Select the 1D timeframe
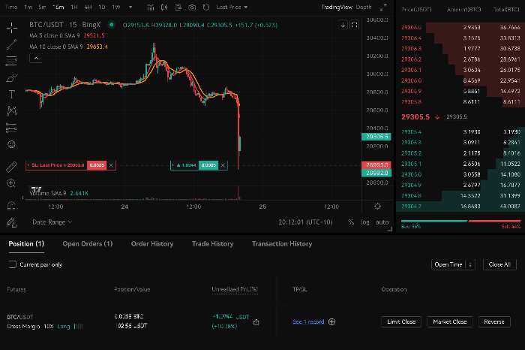Viewport: 525px width, 350px height. (x=102, y=7)
